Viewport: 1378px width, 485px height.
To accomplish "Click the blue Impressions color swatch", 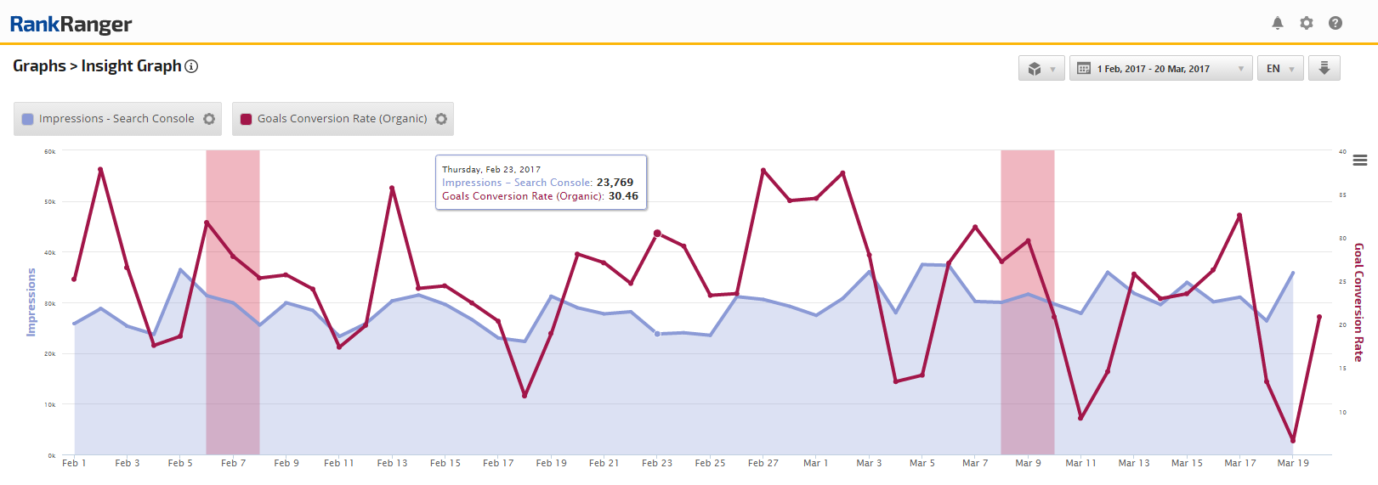I will coord(28,119).
